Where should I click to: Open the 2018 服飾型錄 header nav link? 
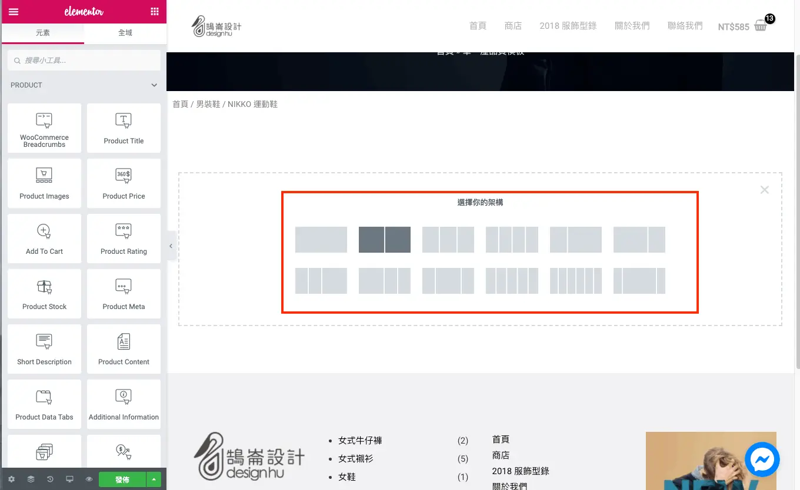[568, 26]
